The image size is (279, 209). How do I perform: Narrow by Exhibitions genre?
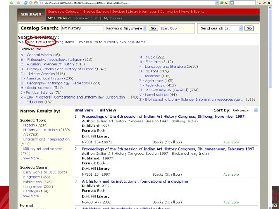coord(32,182)
